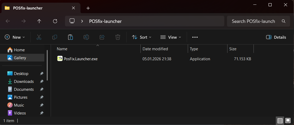The width and height of the screenshot is (294, 125).
Task: Click the Cut scissors icon
Action: click(x=39, y=37)
